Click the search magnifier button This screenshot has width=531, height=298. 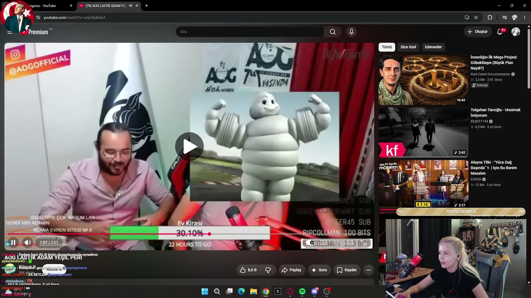click(333, 32)
